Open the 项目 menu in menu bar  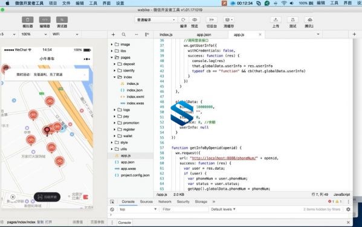pos(53,3)
